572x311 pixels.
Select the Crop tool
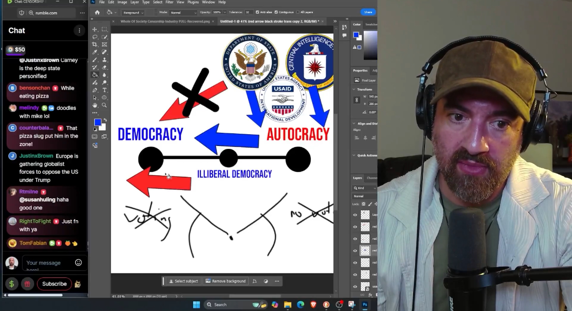(x=95, y=44)
